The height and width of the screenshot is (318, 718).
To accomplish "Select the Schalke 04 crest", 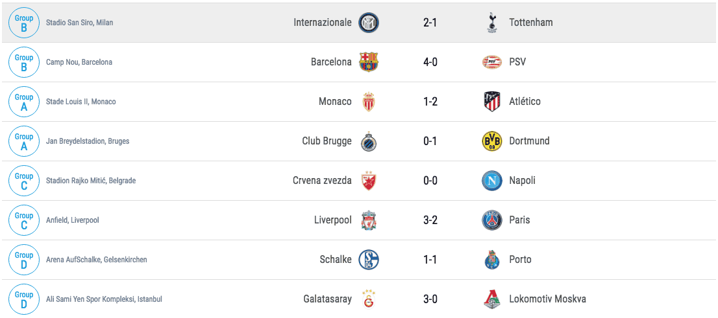I will (369, 260).
